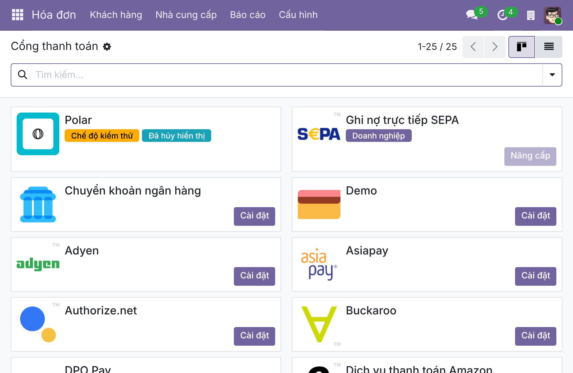The image size is (573, 373).
Task: Switch to kanban view
Action: click(522, 47)
